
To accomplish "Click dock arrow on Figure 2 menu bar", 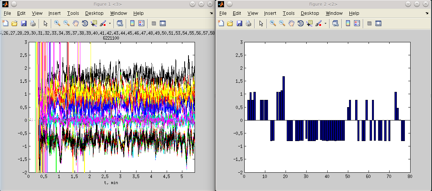I will (427, 13).
